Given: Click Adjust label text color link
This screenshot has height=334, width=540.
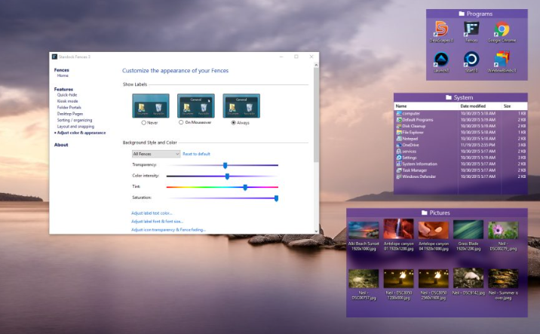Looking at the screenshot, I should [x=152, y=213].
